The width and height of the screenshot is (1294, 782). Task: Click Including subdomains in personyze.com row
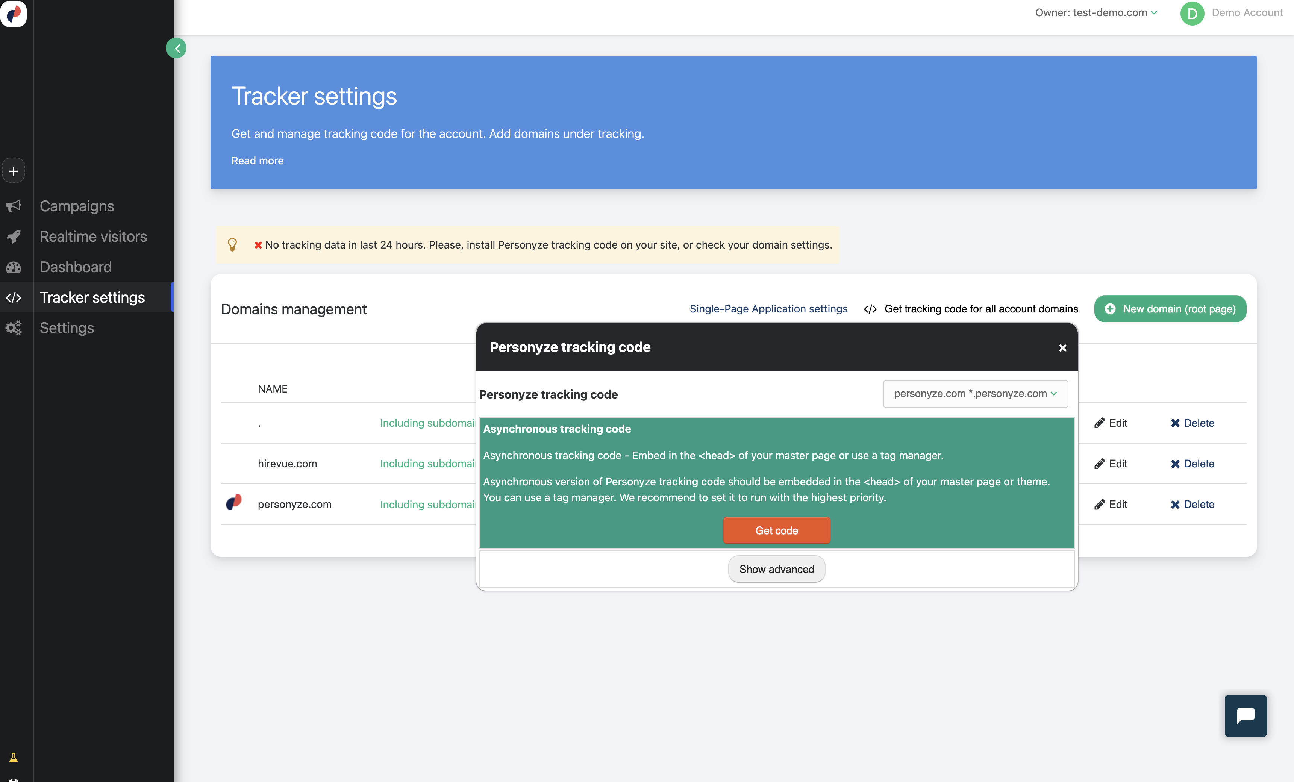(x=427, y=504)
